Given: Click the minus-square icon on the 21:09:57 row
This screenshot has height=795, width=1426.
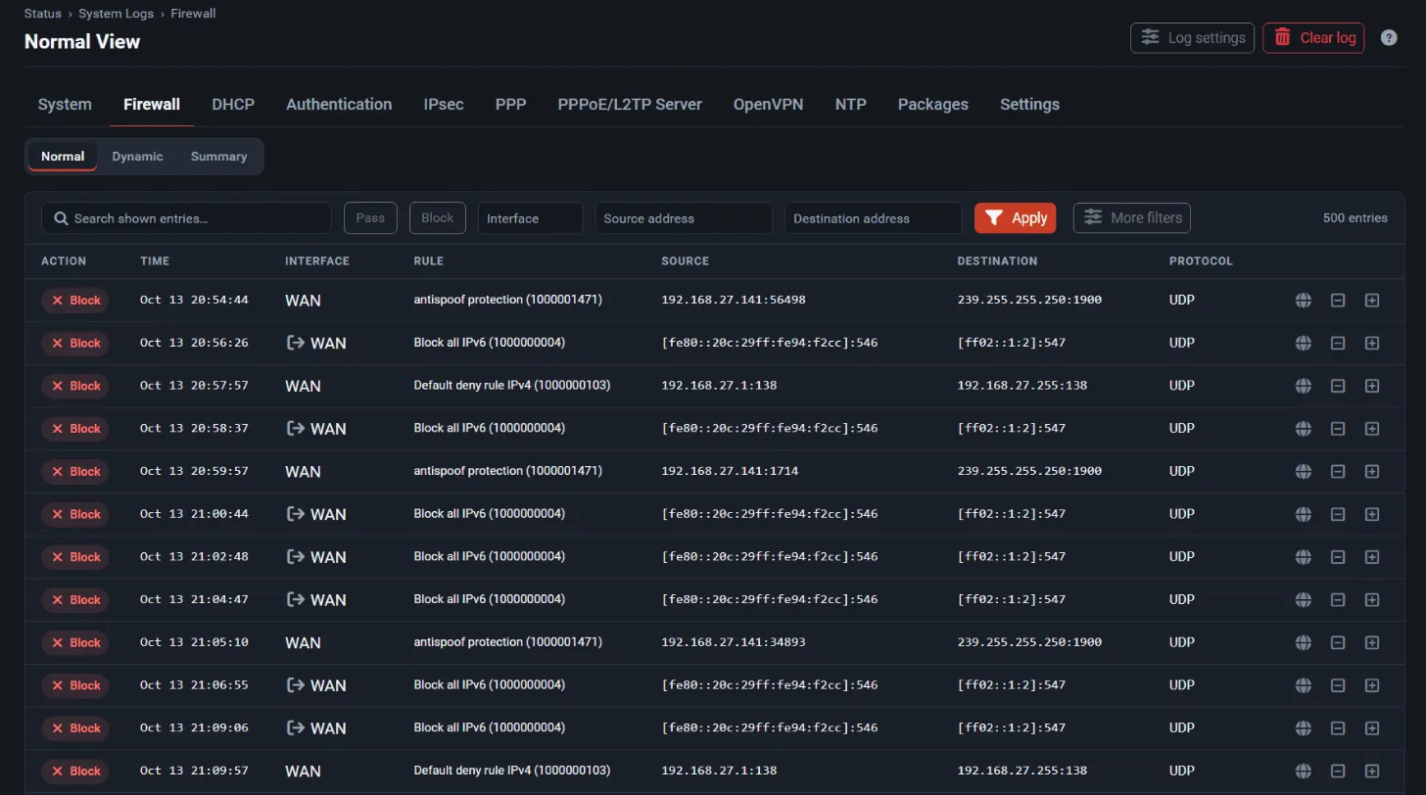Looking at the screenshot, I should point(1338,771).
